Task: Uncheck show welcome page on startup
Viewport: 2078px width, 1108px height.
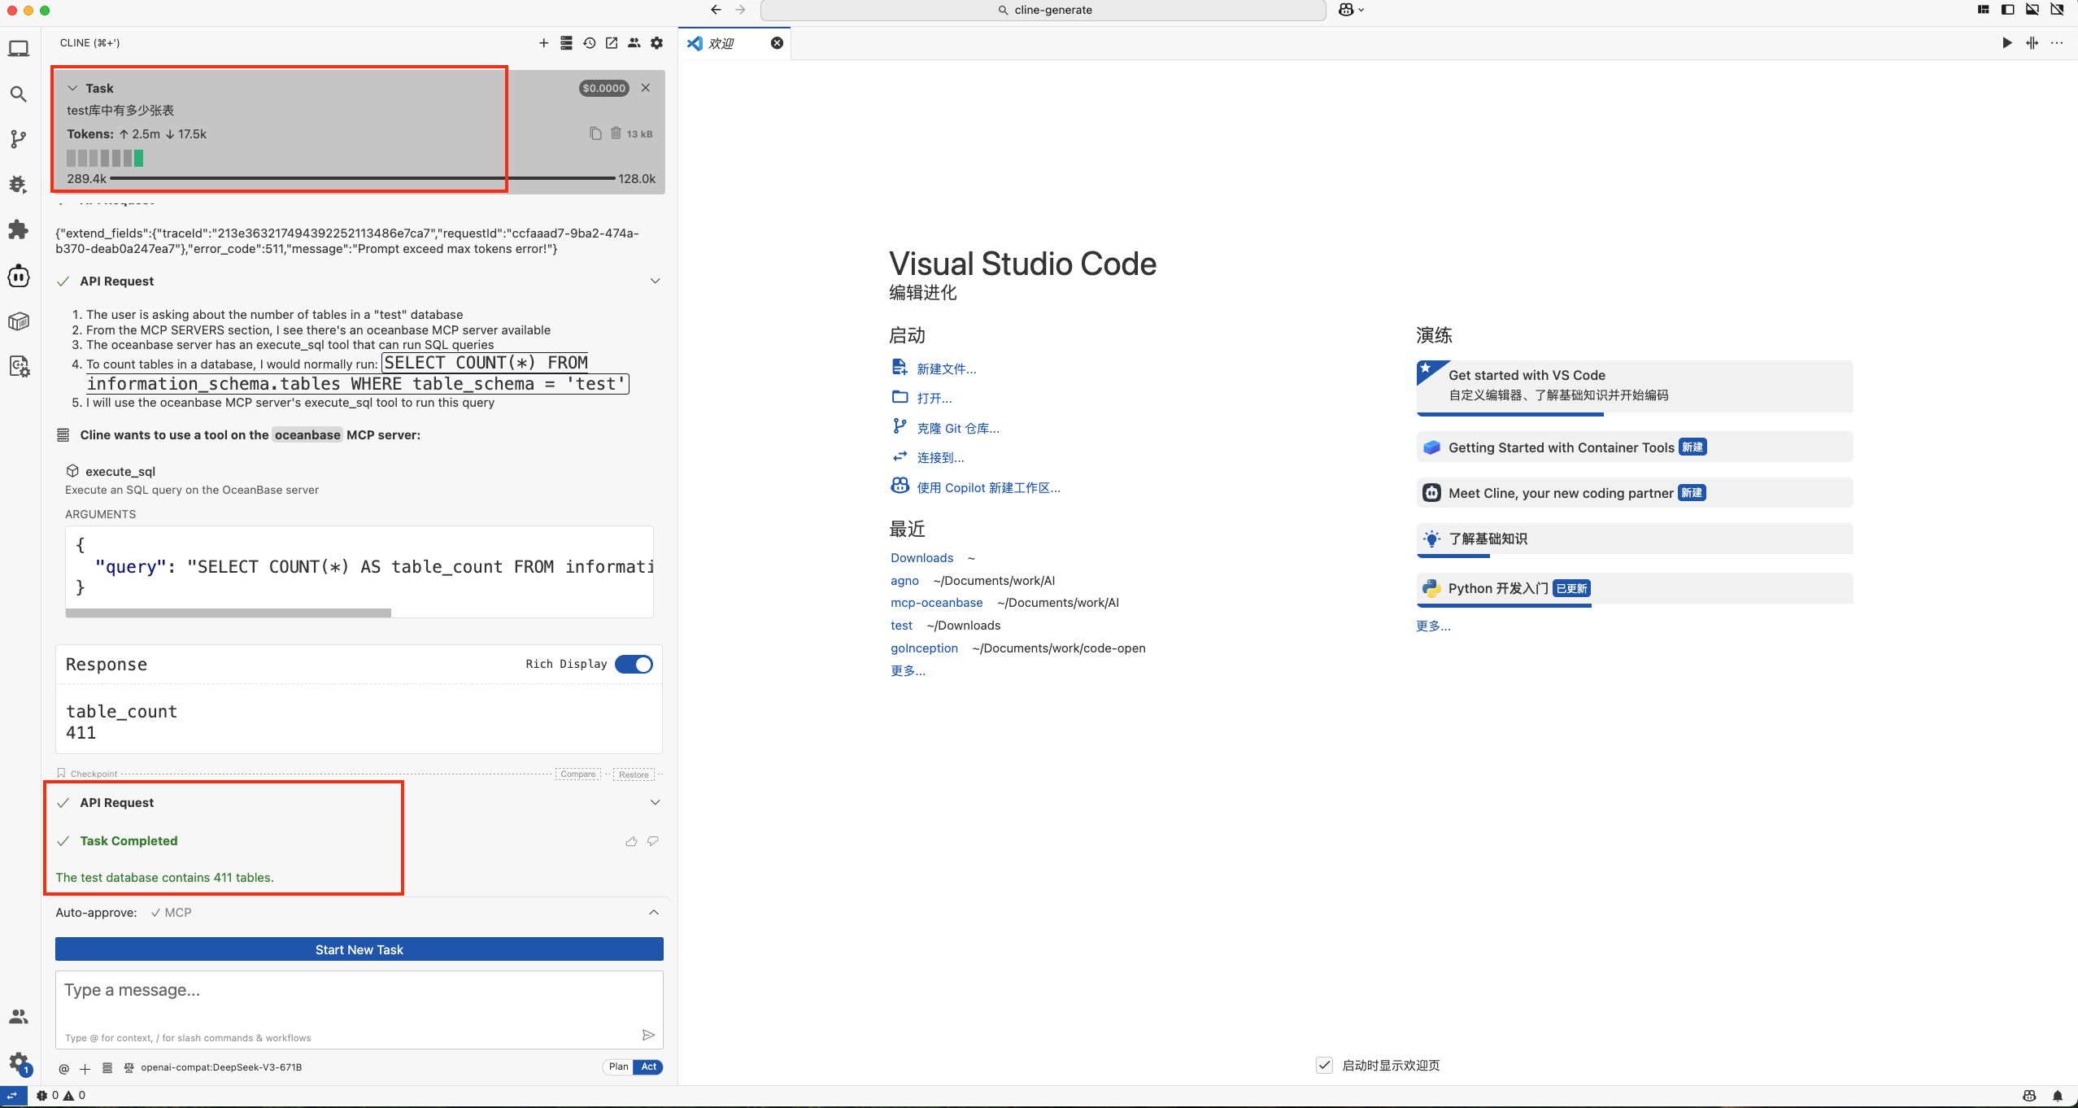Action: 1324,1065
